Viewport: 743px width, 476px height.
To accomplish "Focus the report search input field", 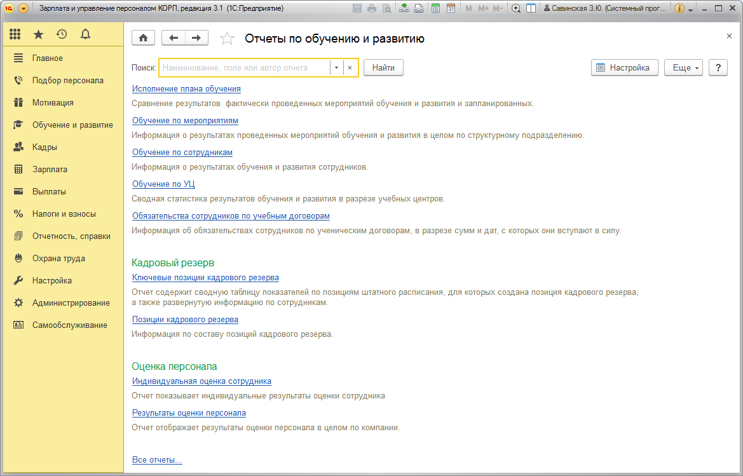I will coord(245,68).
